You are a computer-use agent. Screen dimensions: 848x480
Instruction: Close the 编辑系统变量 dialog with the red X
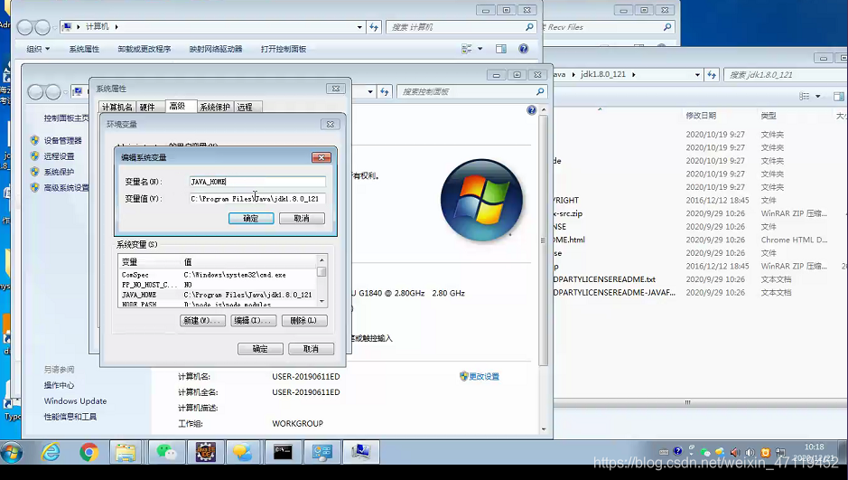click(x=321, y=157)
